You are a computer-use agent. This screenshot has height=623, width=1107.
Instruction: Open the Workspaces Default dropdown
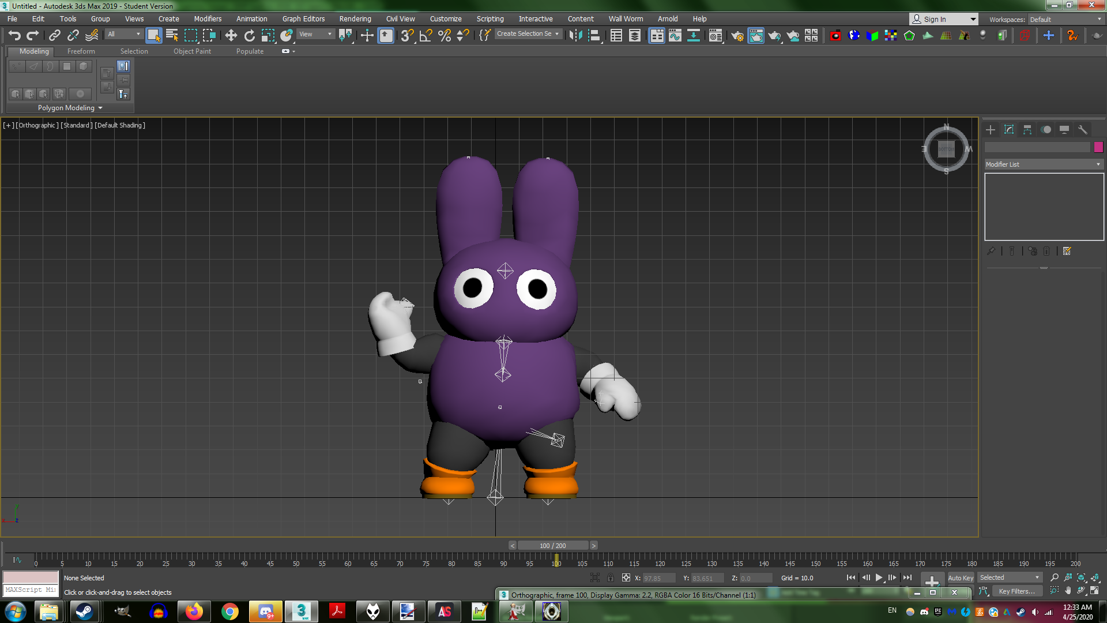(1065, 19)
